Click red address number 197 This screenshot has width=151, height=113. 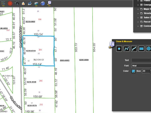(8, 30)
